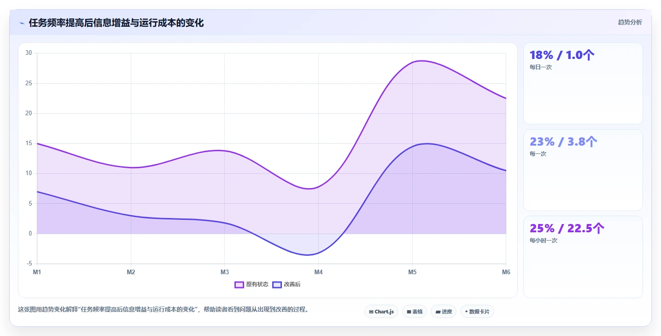661x336 pixels.
Task: Click the M1 x-axis label
Action: tap(37, 272)
